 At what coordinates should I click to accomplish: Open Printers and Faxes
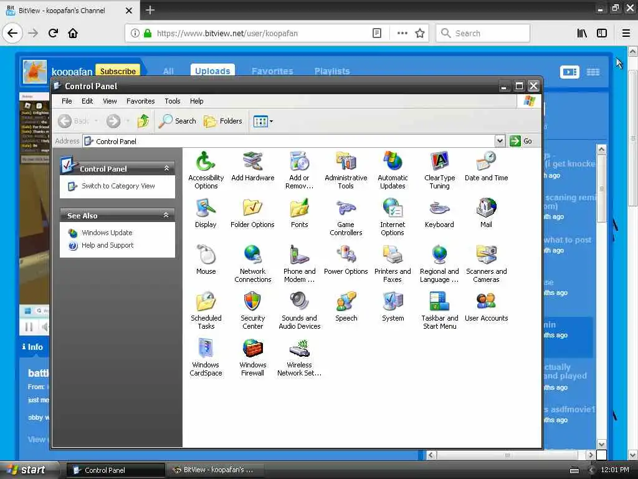pos(393,264)
